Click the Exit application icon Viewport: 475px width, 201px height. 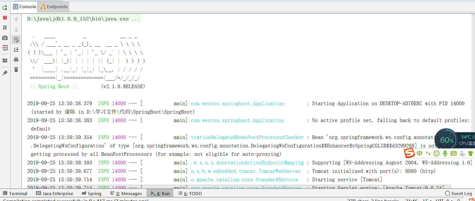(5, 48)
